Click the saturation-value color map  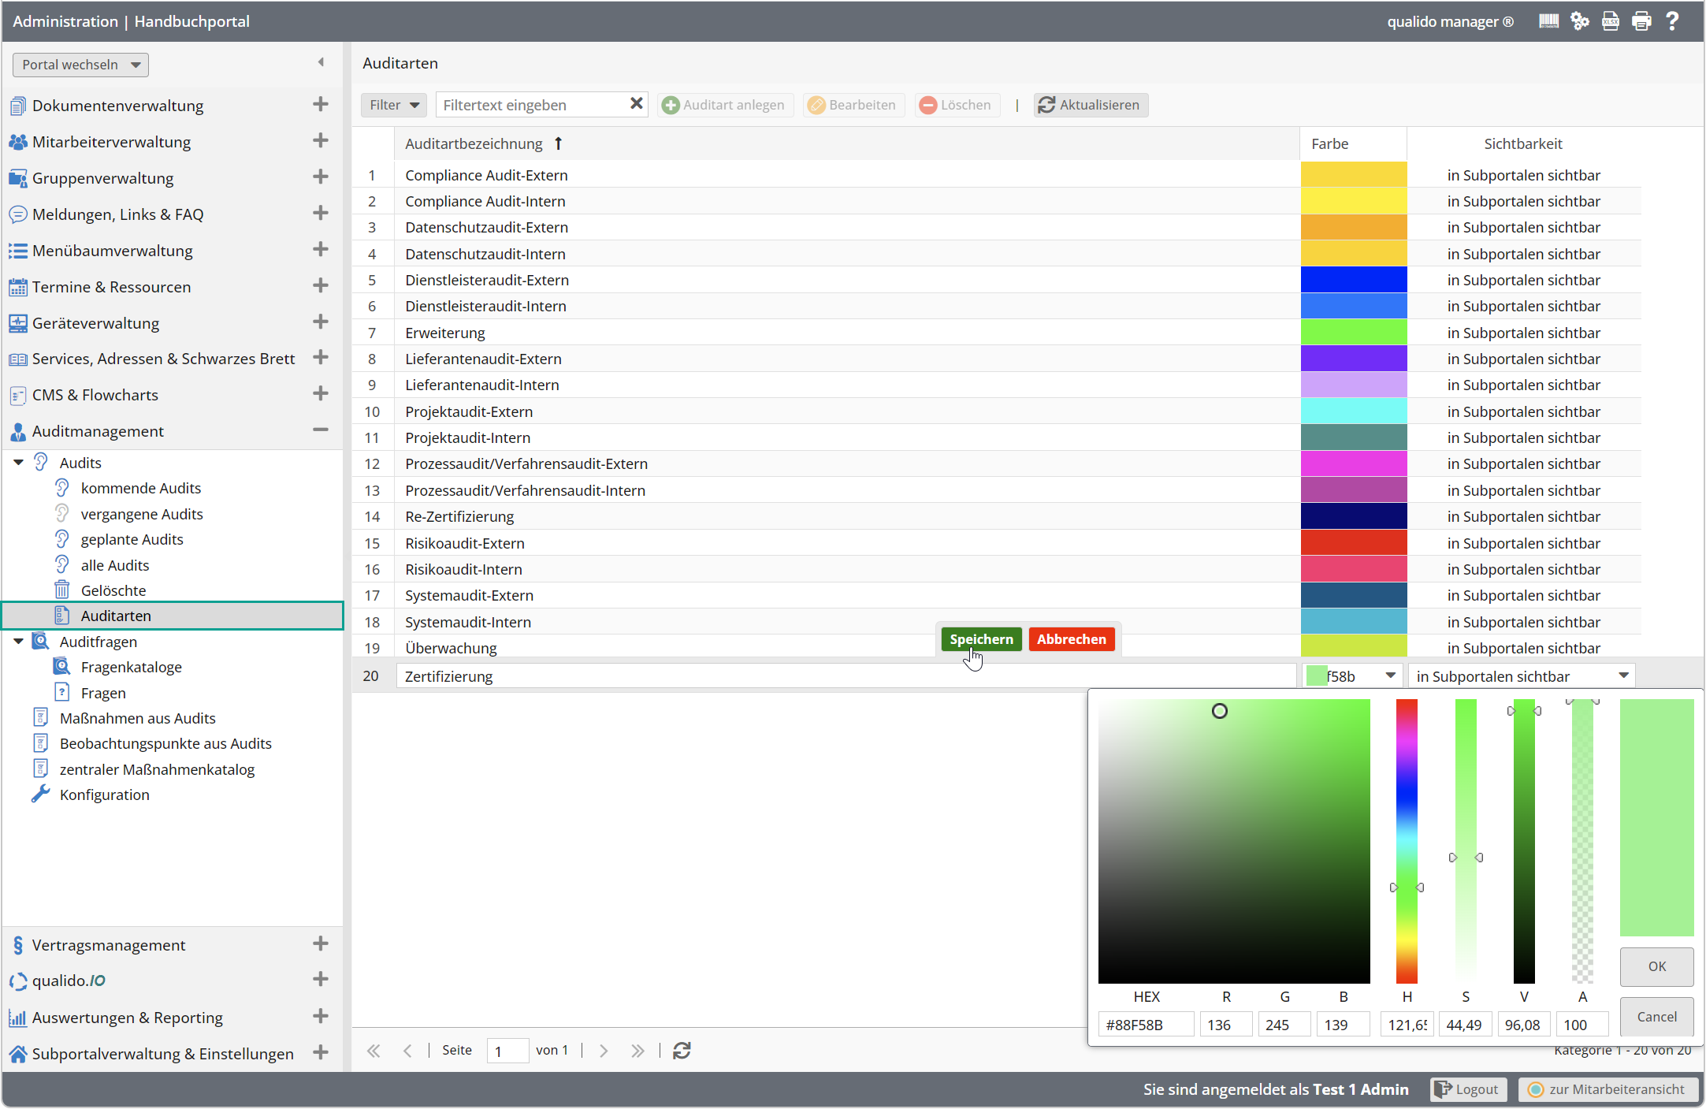tap(1234, 841)
